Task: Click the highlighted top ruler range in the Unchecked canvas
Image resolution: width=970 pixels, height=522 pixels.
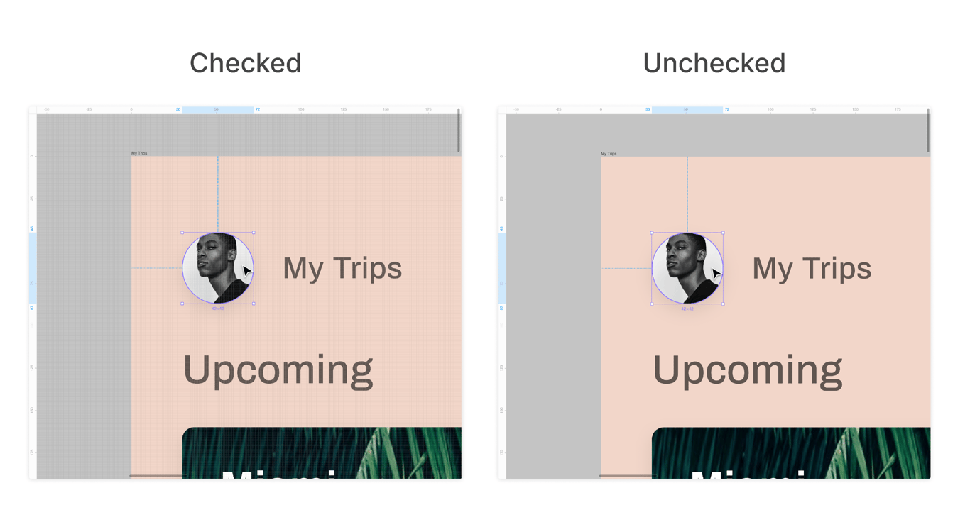Action: 687,110
